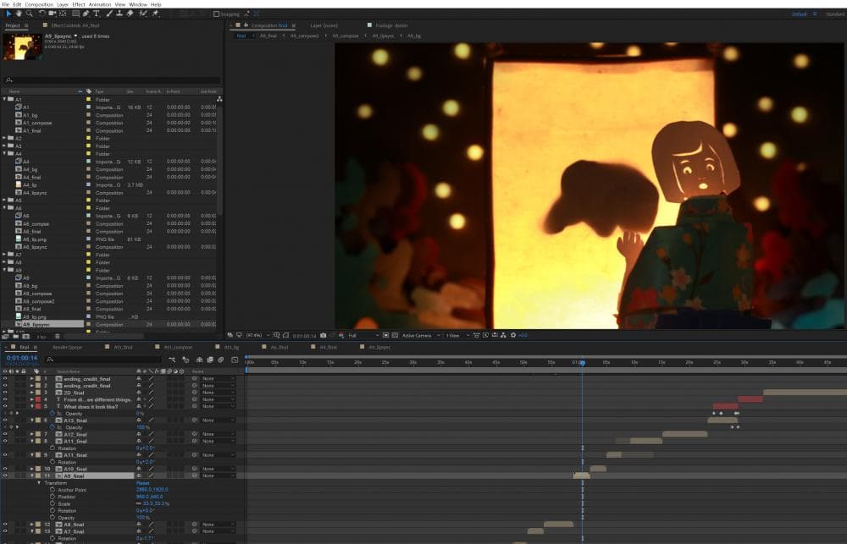
Task: Open the Composition Mini-Flowchart in timeline
Action: point(172,360)
